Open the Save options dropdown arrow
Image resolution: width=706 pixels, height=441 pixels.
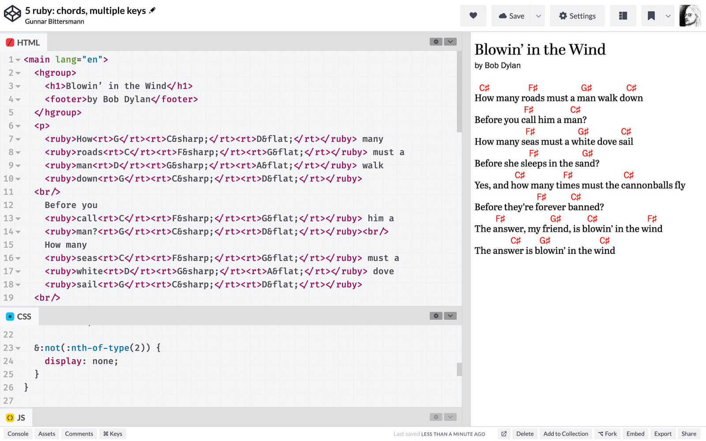pos(538,16)
